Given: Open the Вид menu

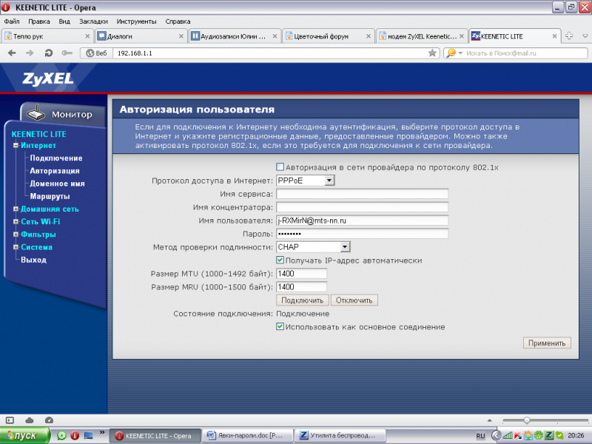Looking at the screenshot, I should click(64, 21).
